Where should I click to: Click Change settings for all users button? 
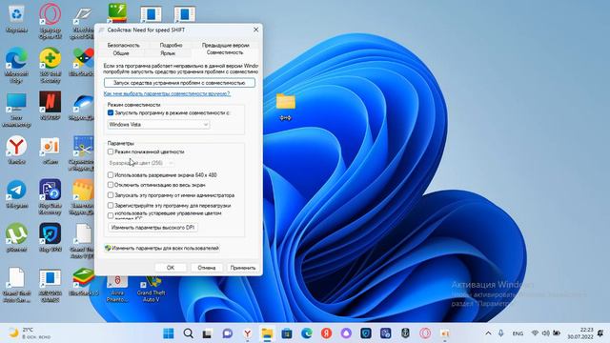[162, 248]
